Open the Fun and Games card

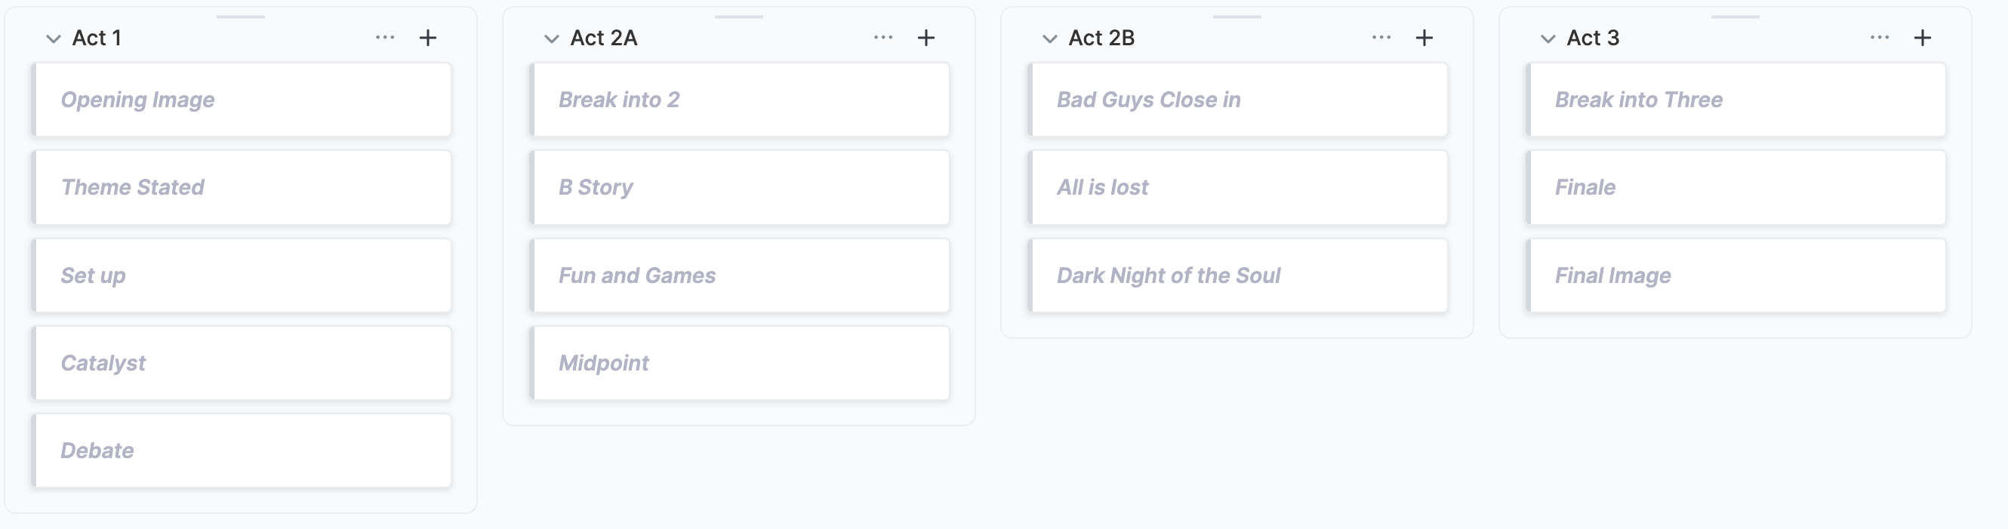tap(740, 275)
